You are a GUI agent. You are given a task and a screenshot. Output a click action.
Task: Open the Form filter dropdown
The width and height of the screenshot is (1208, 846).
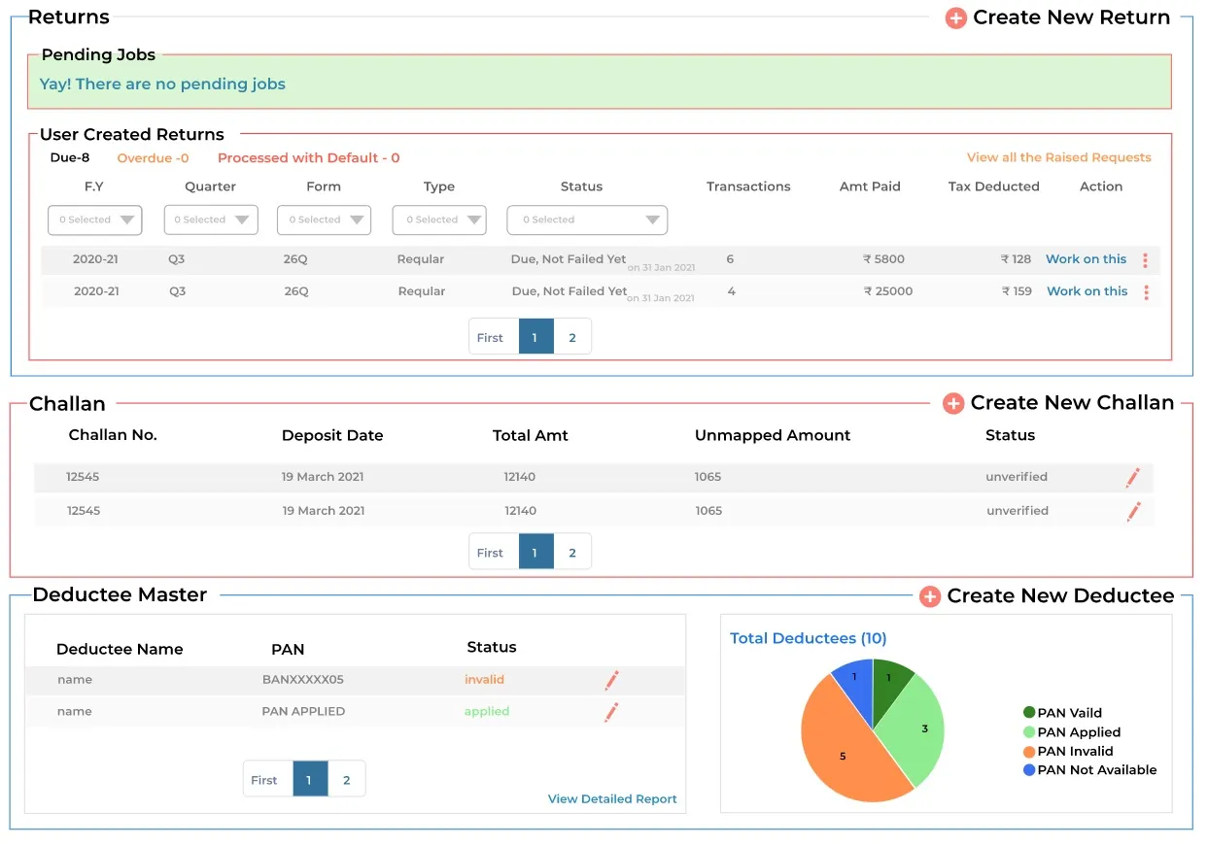tap(324, 220)
